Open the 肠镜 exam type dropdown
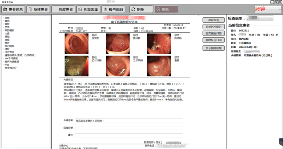The height and width of the screenshot is (149, 283). (268, 9)
